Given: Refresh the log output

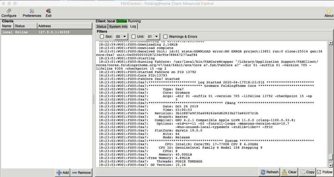Looking at the screenshot, I should tap(270, 172).
